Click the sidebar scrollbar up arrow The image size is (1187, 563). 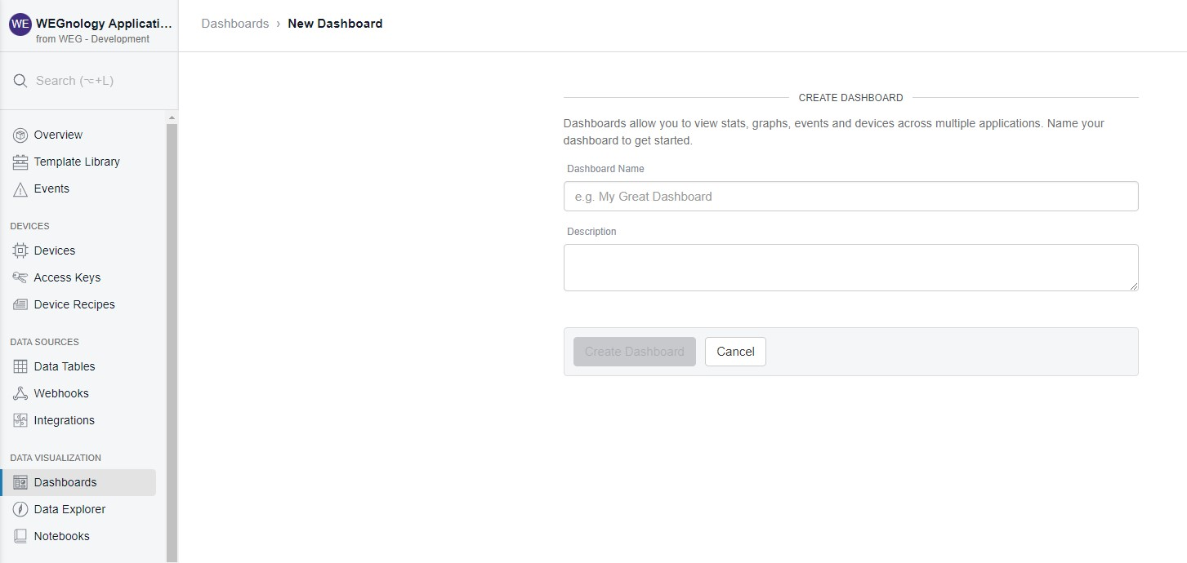(172, 117)
